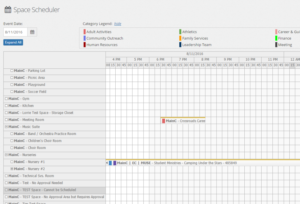The image size is (300, 204).
Task: Click the Expand All button
Action: tap(13, 42)
